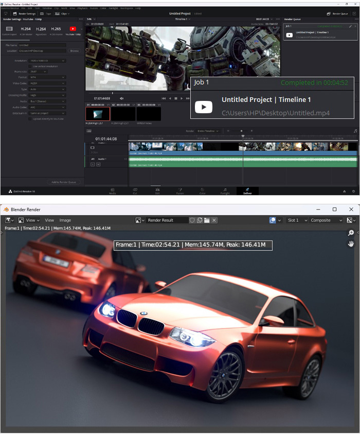Toggle the viewer volume mute icon
This screenshot has height=435, width=360.
click(121, 98)
